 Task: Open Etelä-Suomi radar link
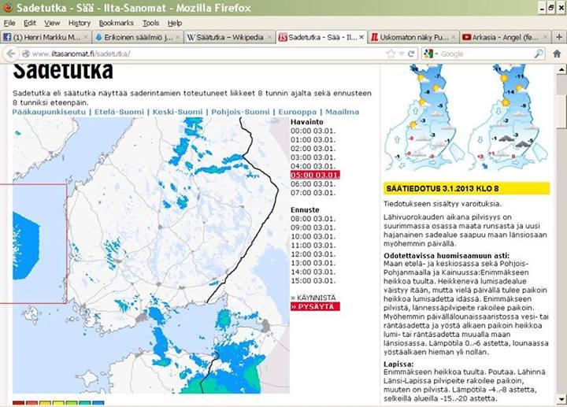(x=119, y=112)
